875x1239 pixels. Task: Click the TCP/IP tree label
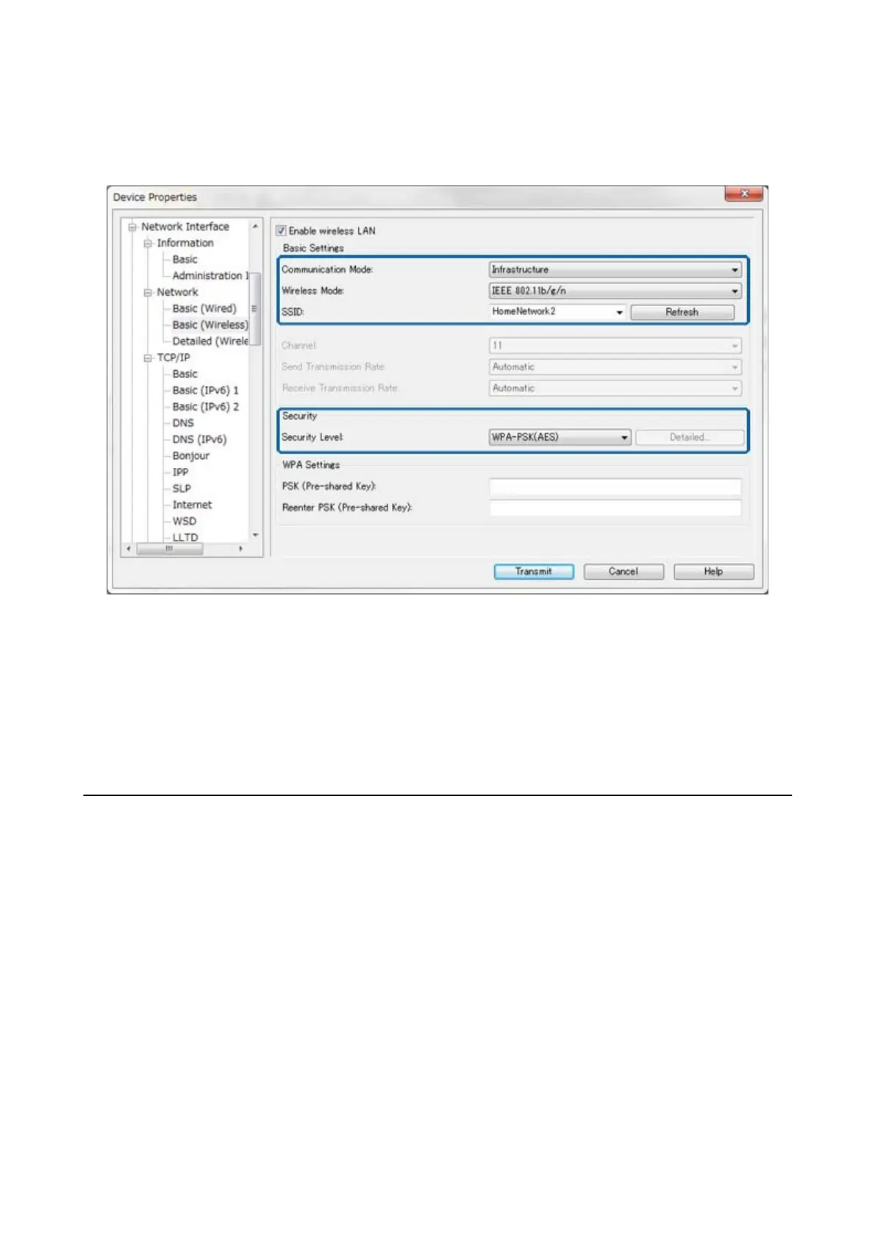[174, 358]
